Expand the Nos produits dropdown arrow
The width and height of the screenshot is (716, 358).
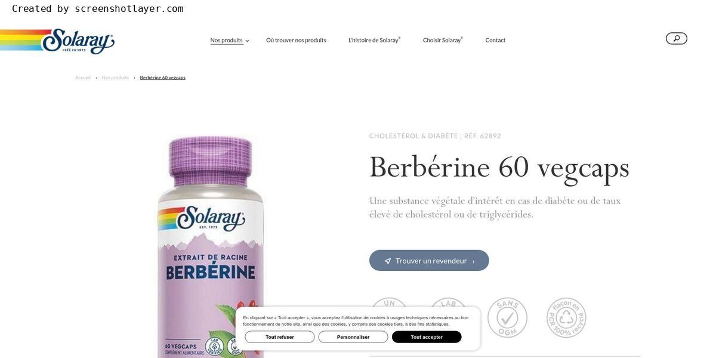pyautogui.click(x=247, y=41)
